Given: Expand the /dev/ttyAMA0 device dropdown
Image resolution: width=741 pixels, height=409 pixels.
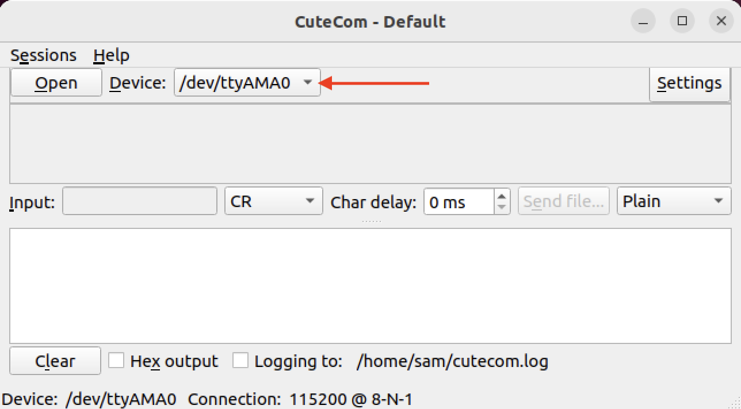Looking at the screenshot, I should click(x=247, y=83).
